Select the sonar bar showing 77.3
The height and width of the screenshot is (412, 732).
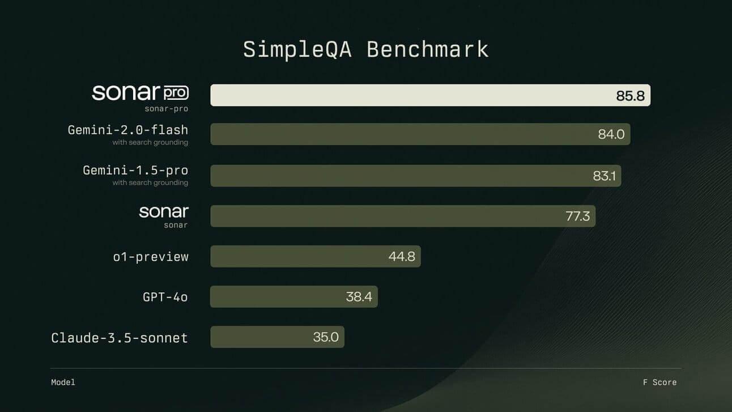coord(403,216)
